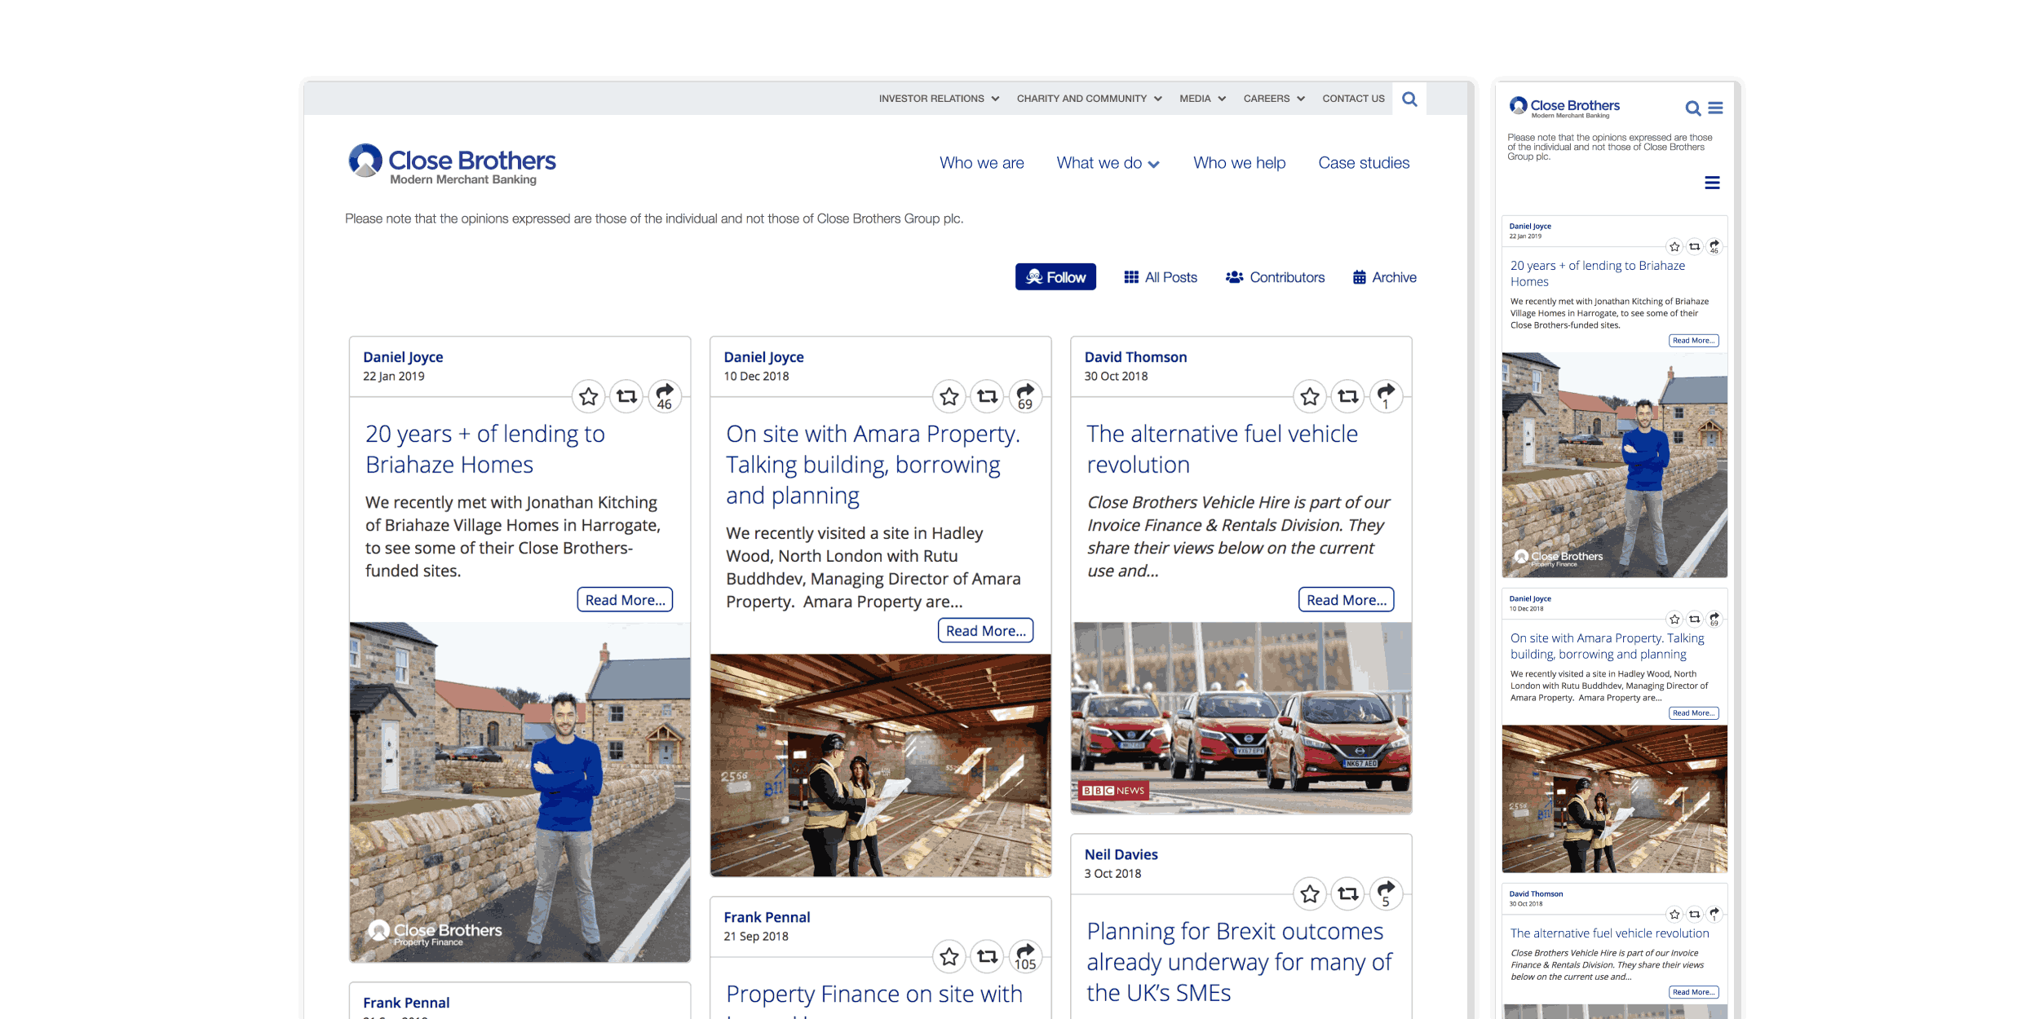Repost Neil Davies' Brexit post

point(1348,894)
